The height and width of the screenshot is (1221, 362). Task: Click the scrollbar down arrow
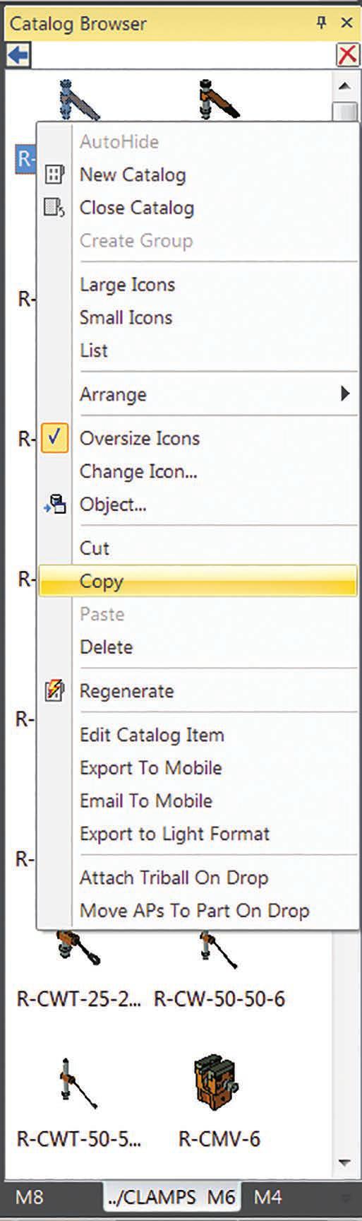point(344,1162)
